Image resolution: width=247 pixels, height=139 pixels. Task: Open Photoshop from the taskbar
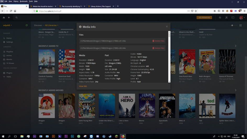(x=72, y=136)
